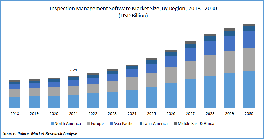Screen dimensions: 264x139
Task: Click the Polaris Market Research Analysis source text
Action: (x=47, y=133)
